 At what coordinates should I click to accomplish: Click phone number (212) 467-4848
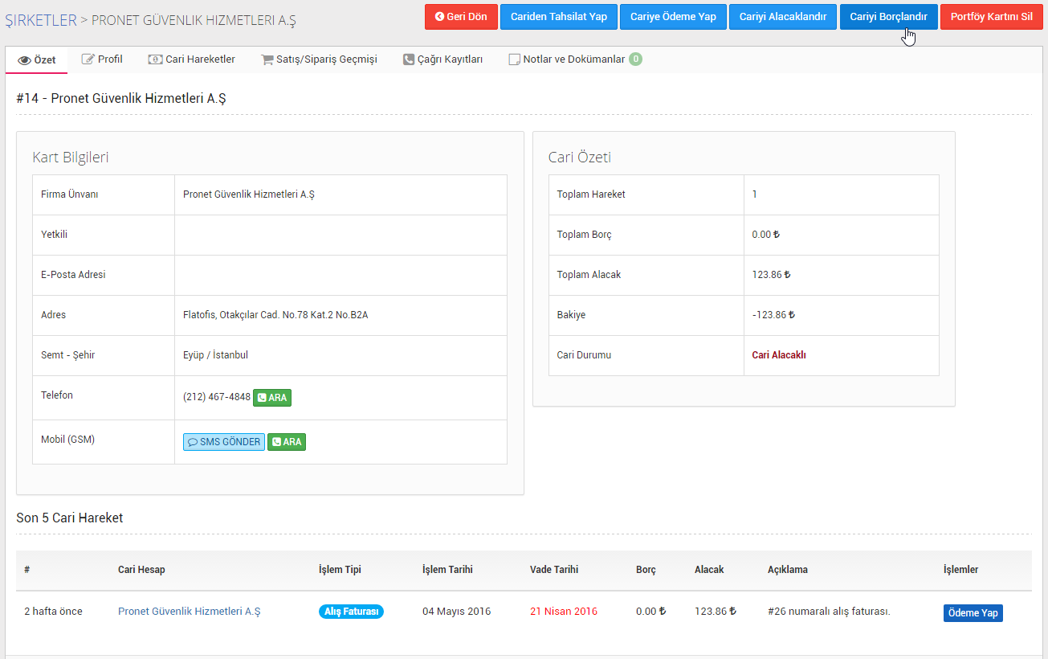[x=217, y=397]
